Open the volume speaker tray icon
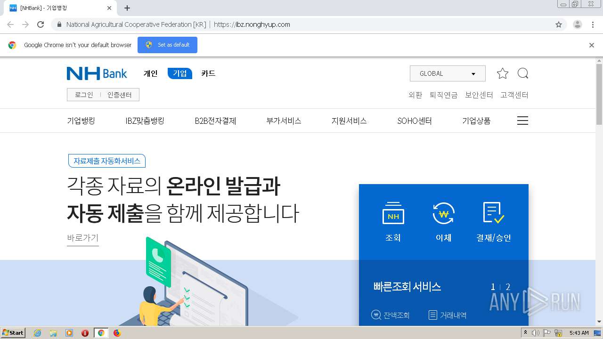603x339 pixels. pyautogui.click(x=536, y=333)
